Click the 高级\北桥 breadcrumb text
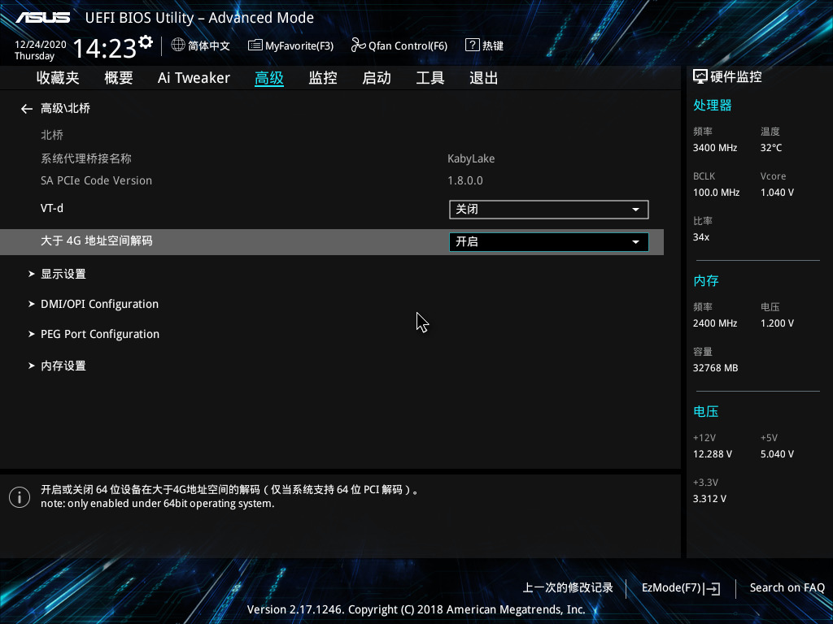Screen dimensions: 833x624 [x=65, y=108]
